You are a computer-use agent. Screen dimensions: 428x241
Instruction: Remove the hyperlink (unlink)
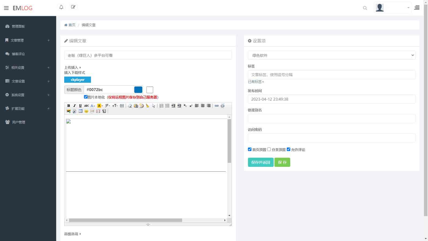(223, 106)
